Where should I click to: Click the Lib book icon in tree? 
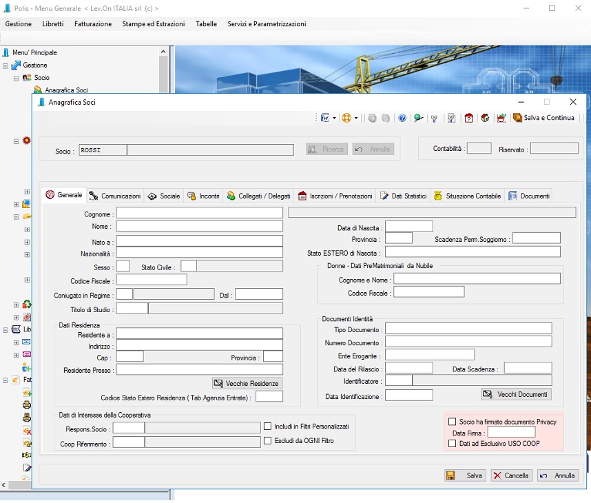click(x=16, y=329)
